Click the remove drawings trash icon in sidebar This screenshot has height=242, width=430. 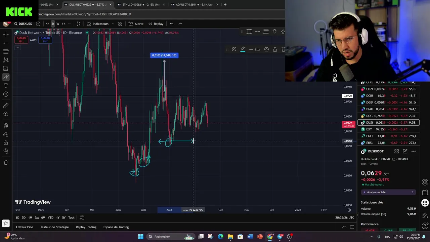pyautogui.click(x=6, y=162)
